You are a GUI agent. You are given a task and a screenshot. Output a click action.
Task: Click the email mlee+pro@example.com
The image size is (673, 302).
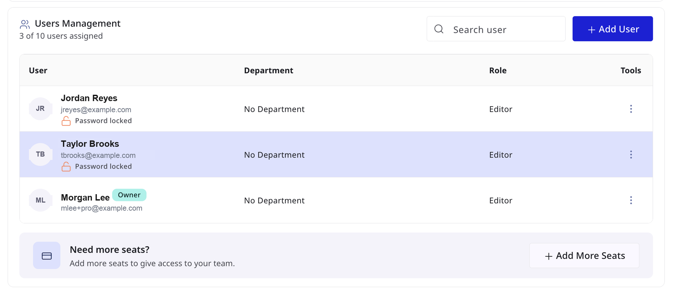pos(102,208)
